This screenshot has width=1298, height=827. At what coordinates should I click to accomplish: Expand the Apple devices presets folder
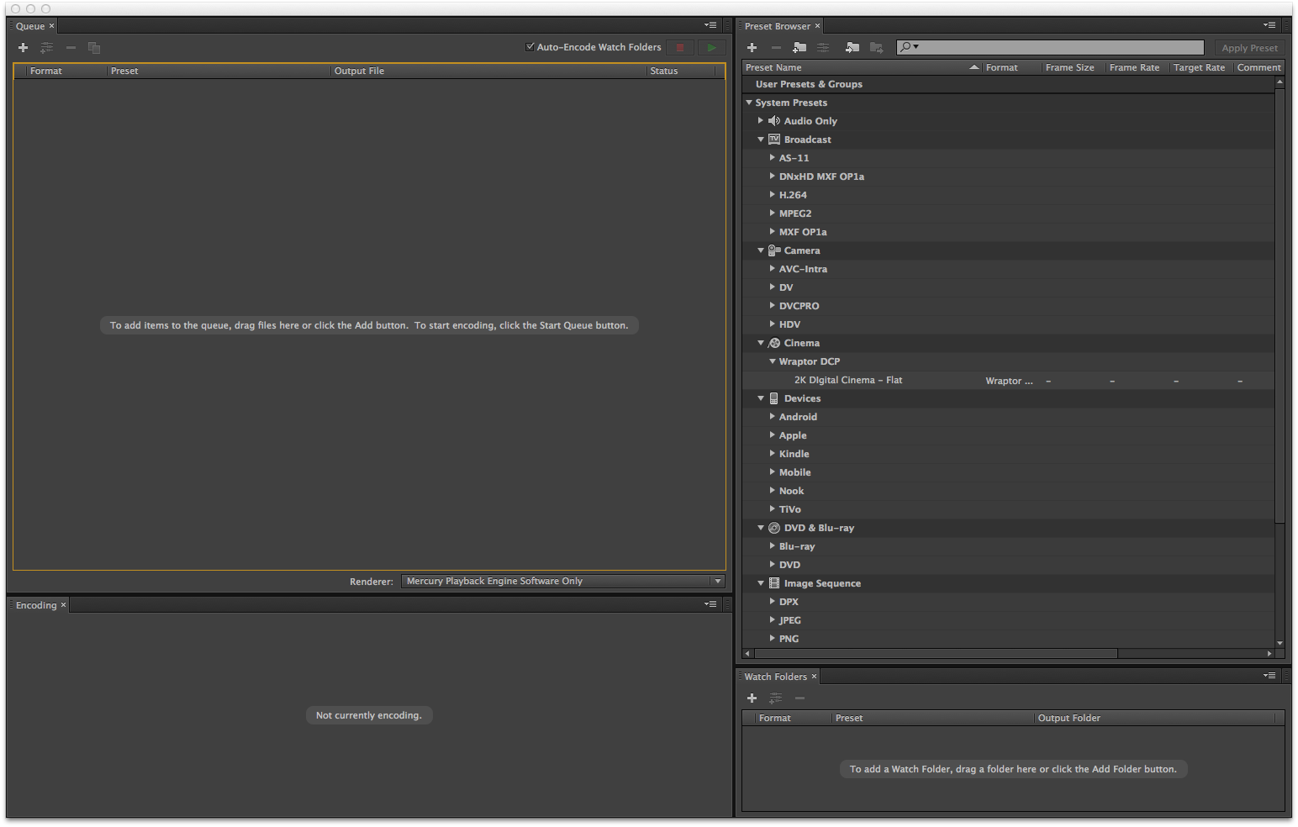(x=773, y=435)
